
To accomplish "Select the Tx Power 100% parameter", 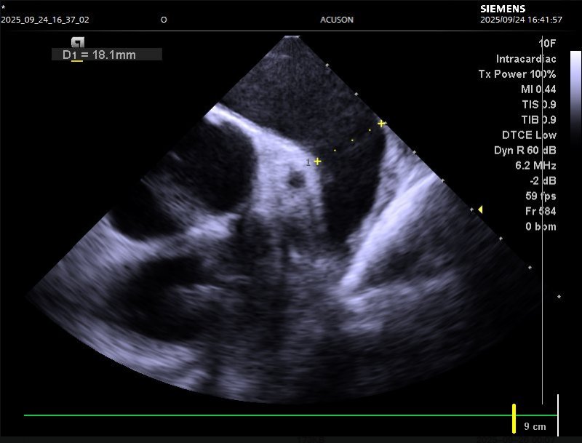I will [x=517, y=74].
